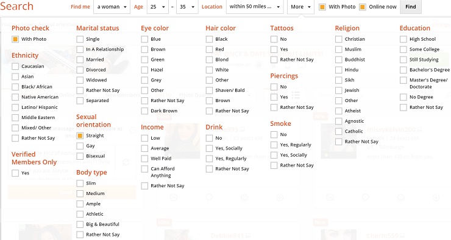Expand the location 'within 50 miles' dropdown
Viewport: 451px width, 240px height.
255,7
